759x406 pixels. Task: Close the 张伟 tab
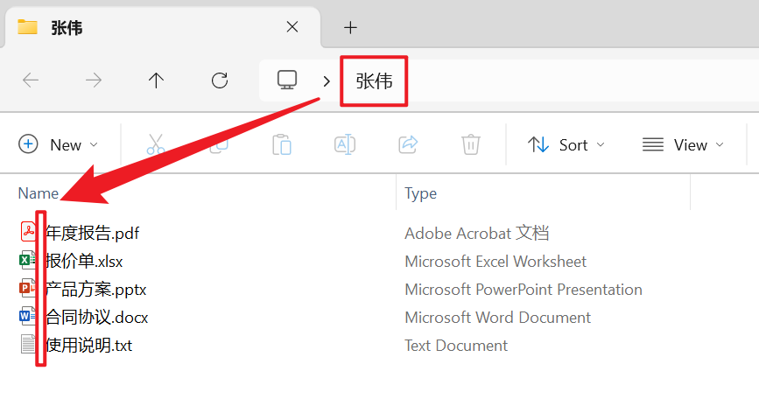(x=292, y=26)
